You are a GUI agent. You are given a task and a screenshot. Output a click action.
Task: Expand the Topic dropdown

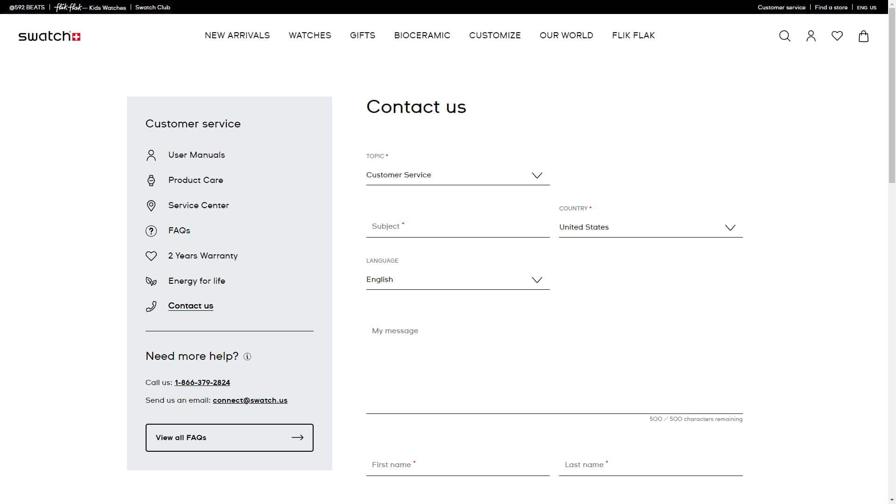457,175
